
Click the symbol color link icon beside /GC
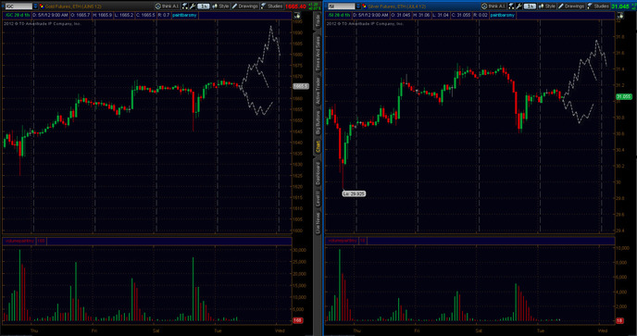(x=42, y=6)
